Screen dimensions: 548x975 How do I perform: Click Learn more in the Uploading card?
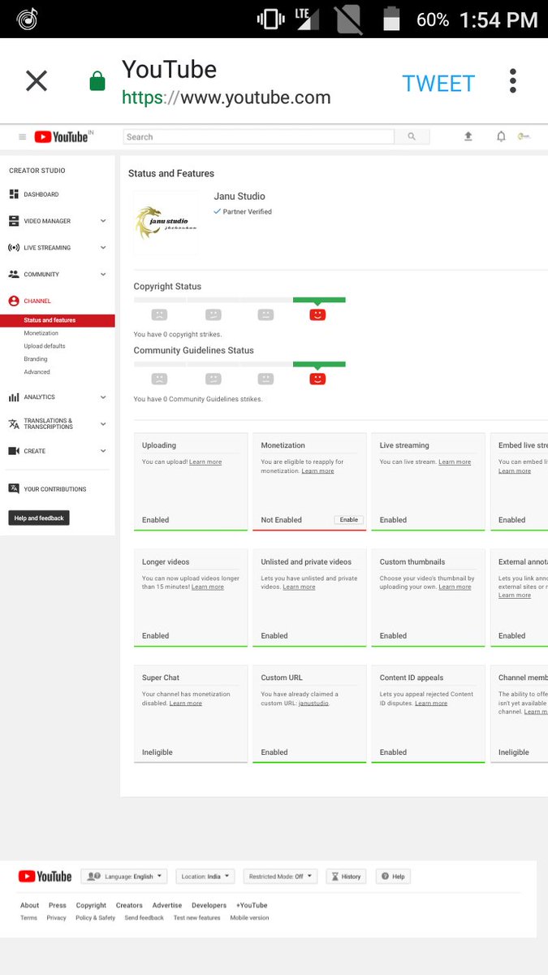point(205,462)
